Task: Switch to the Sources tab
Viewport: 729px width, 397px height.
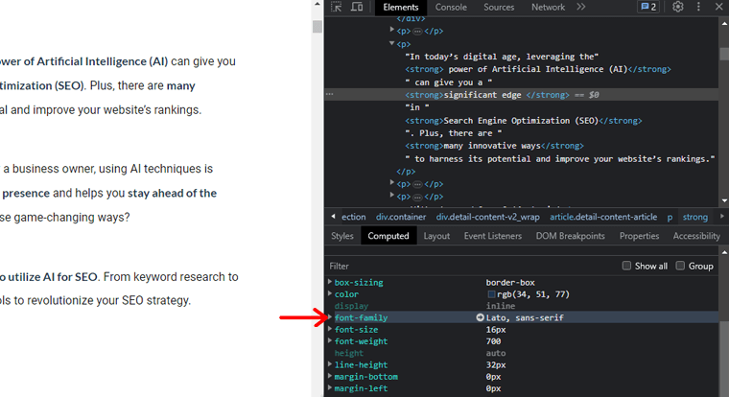Action: click(499, 7)
